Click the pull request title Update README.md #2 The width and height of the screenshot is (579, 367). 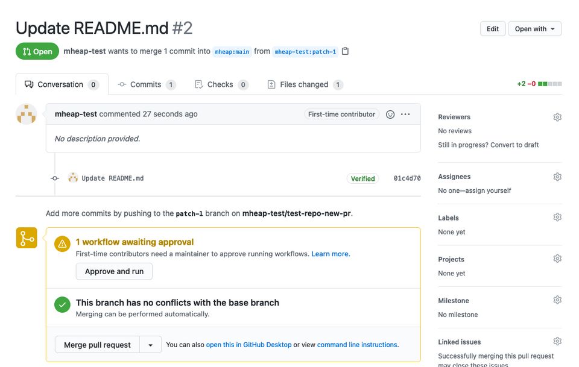click(104, 28)
